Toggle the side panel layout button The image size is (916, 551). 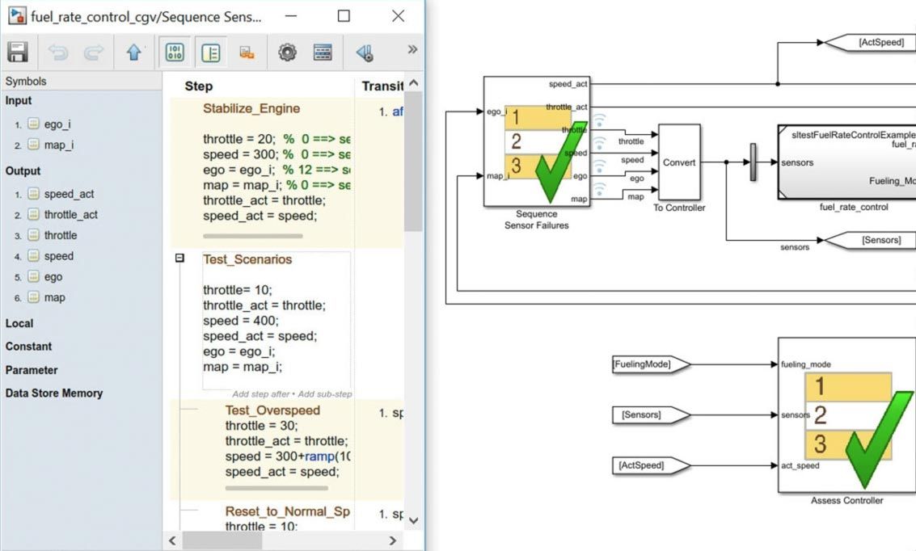[x=210, y=53]
